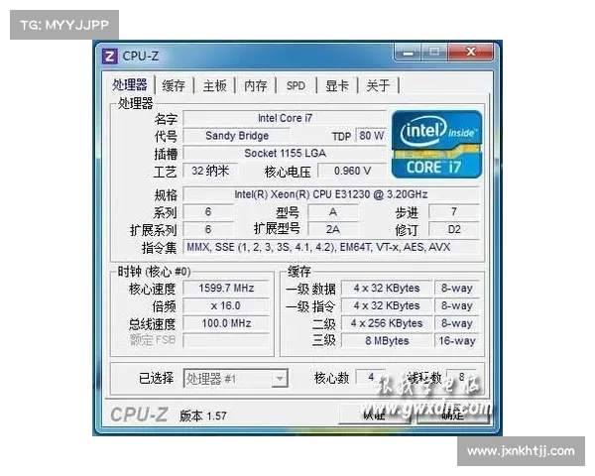This screenshot has height=476, width=595.
Task: Click the 三级 cache 8 MBytes
Action: tap(387, 340)
